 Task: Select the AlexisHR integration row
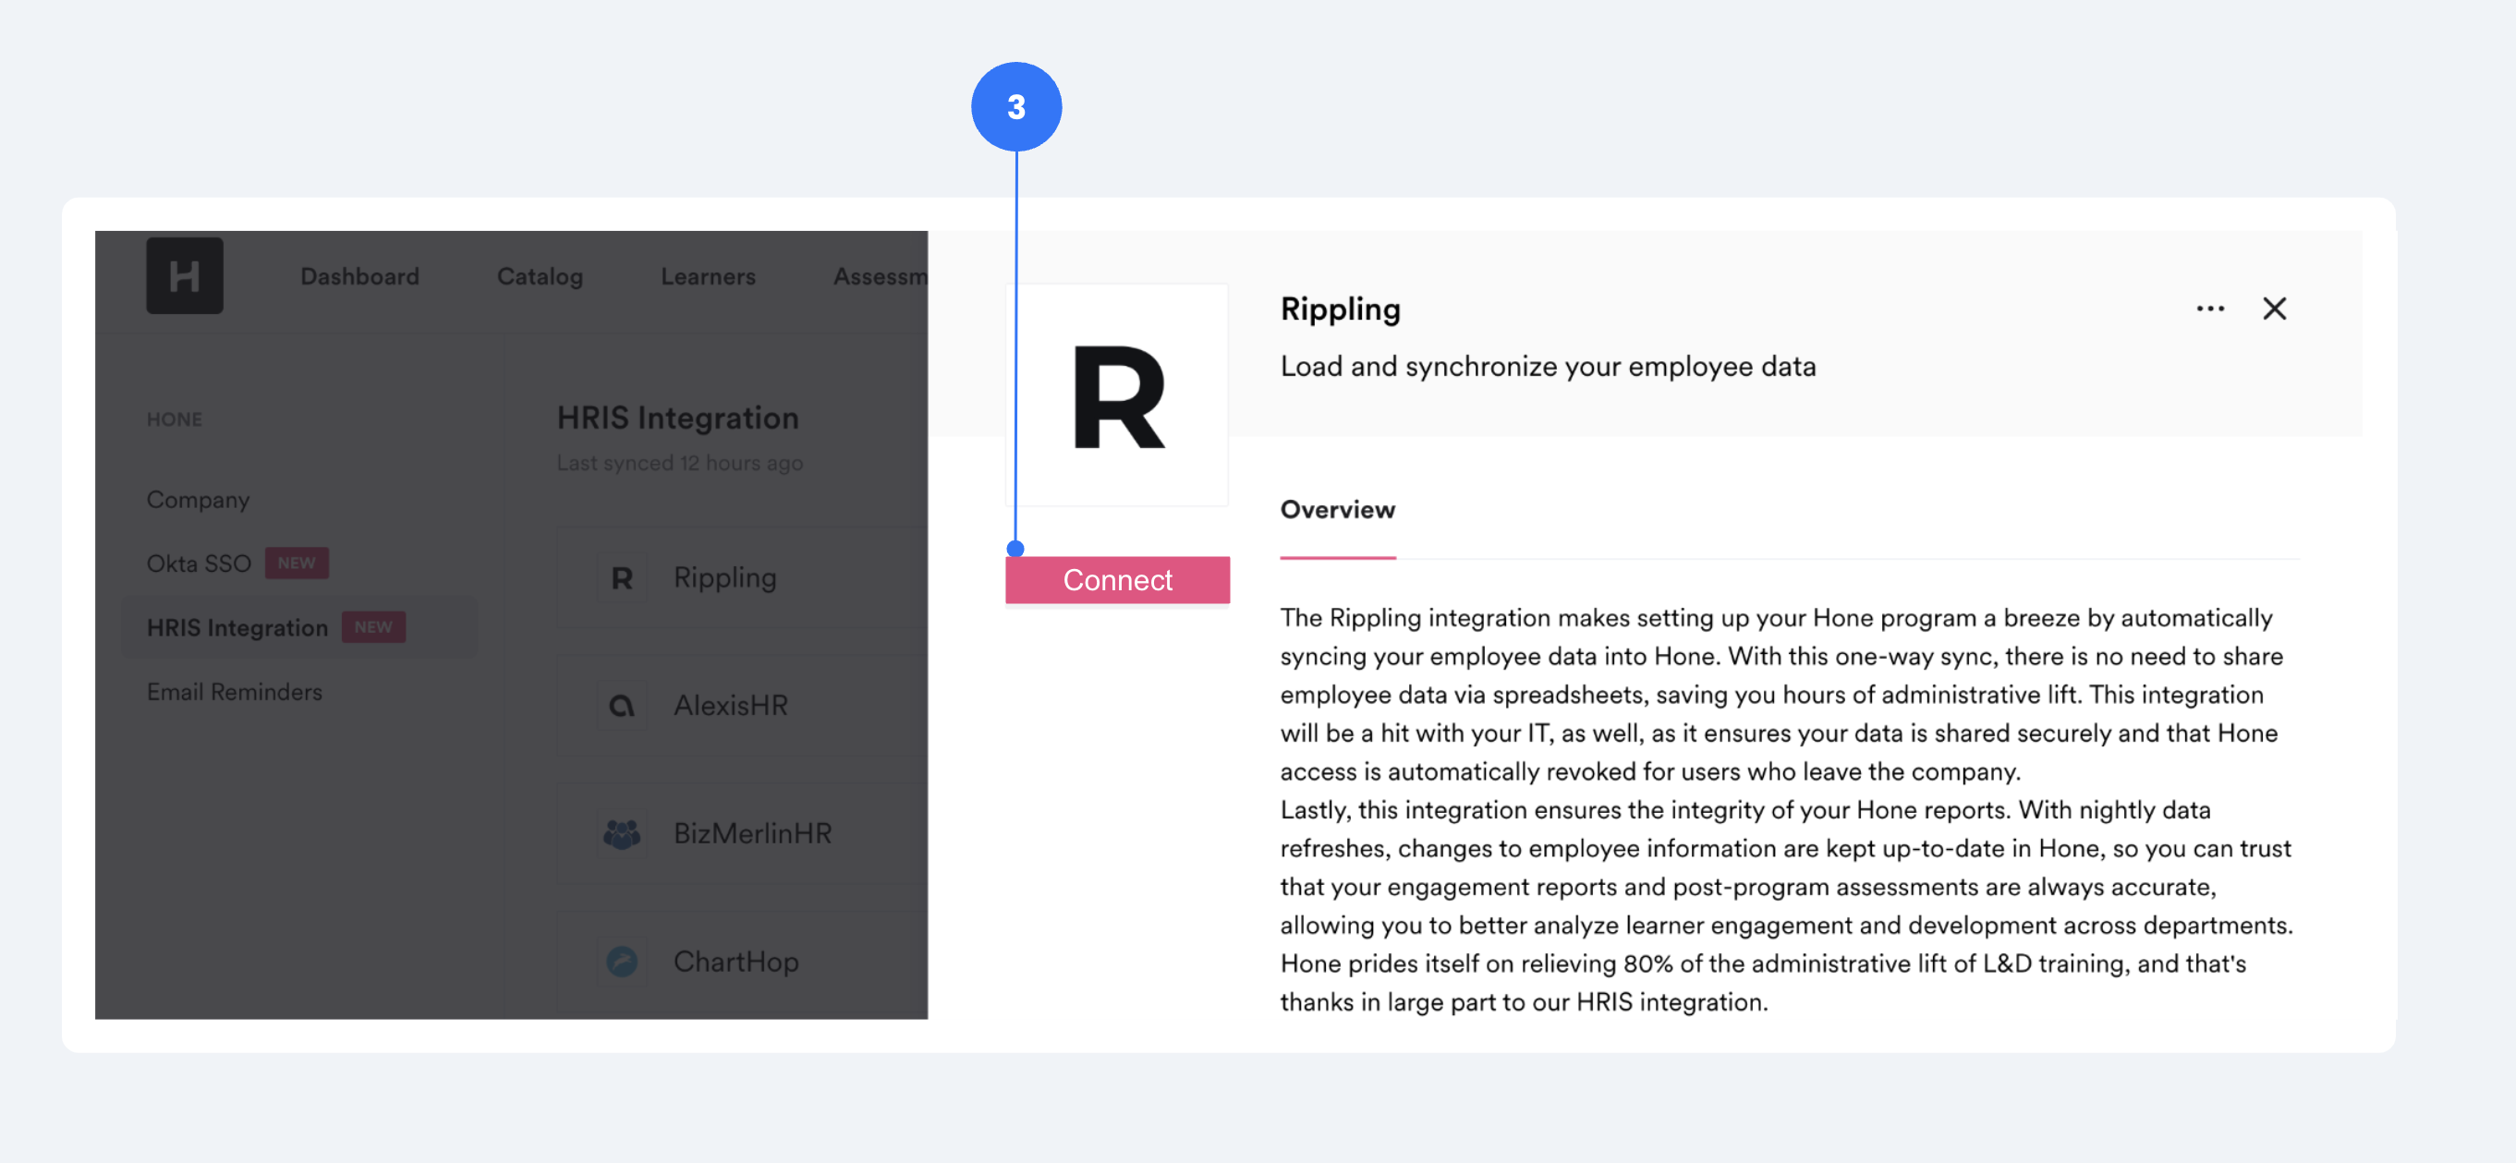742,705
